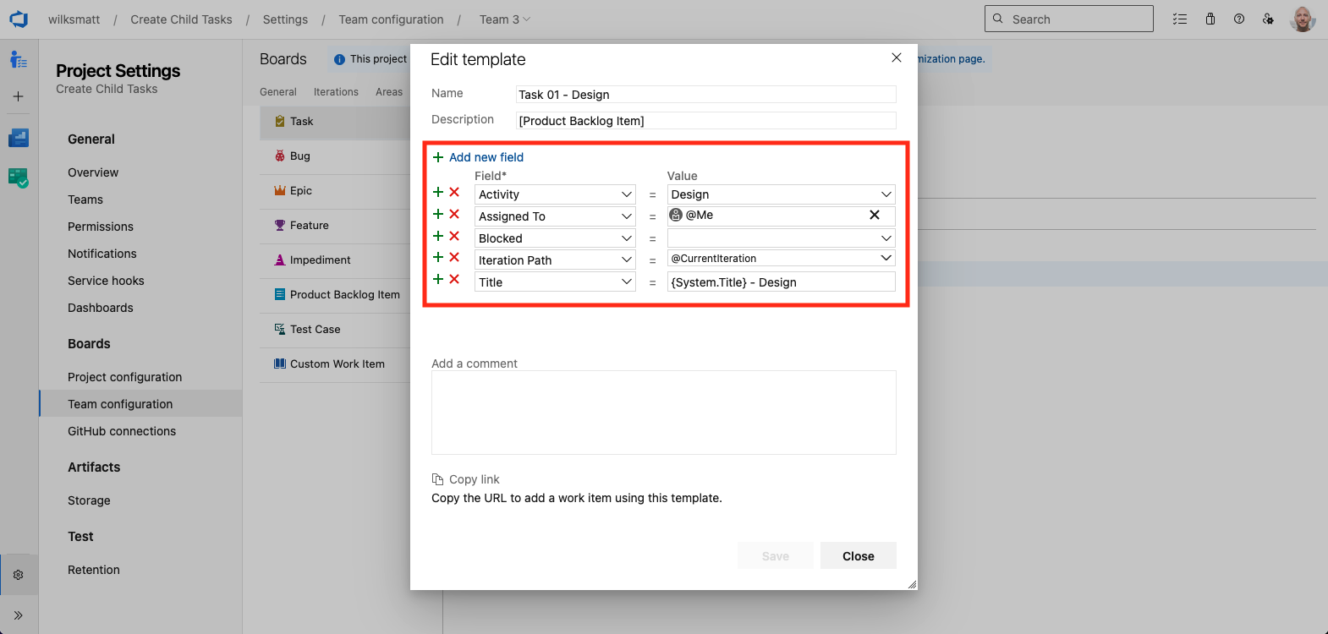Select the Task work item type

tap(335, 122)
